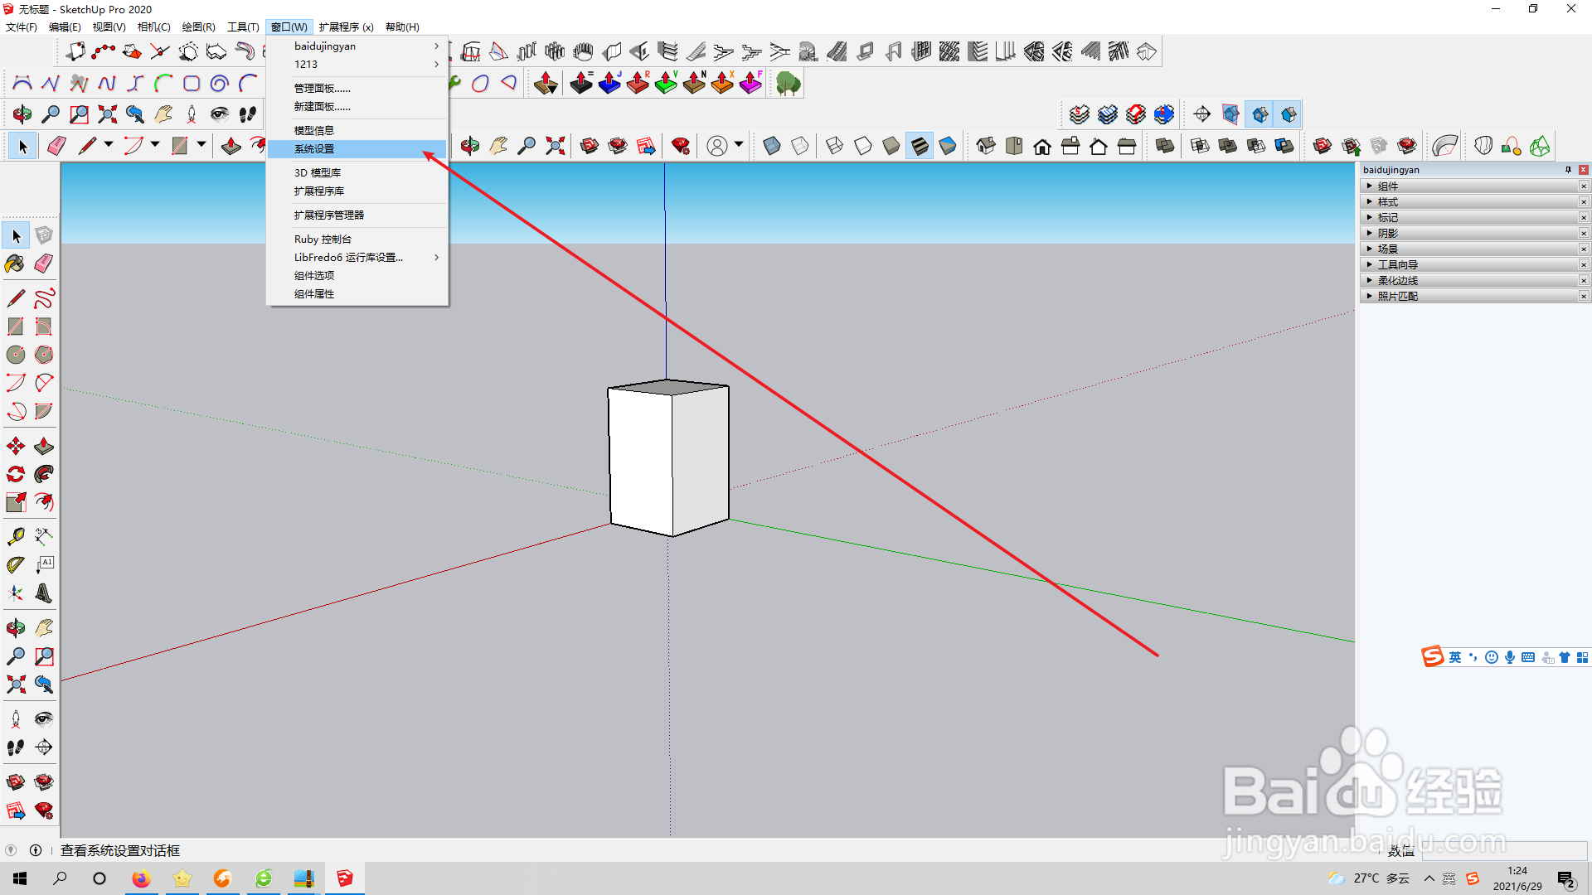Viewport: 1592px width, 895px height.
Task: Select the Push/Pull tool
Action: click(44, 447)
